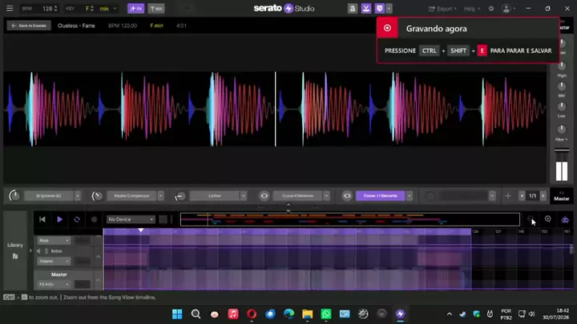The height and width of the screenshot is (324, 577).
Task: Add a new FX slot with plus
Action: (x=508, y=196)
